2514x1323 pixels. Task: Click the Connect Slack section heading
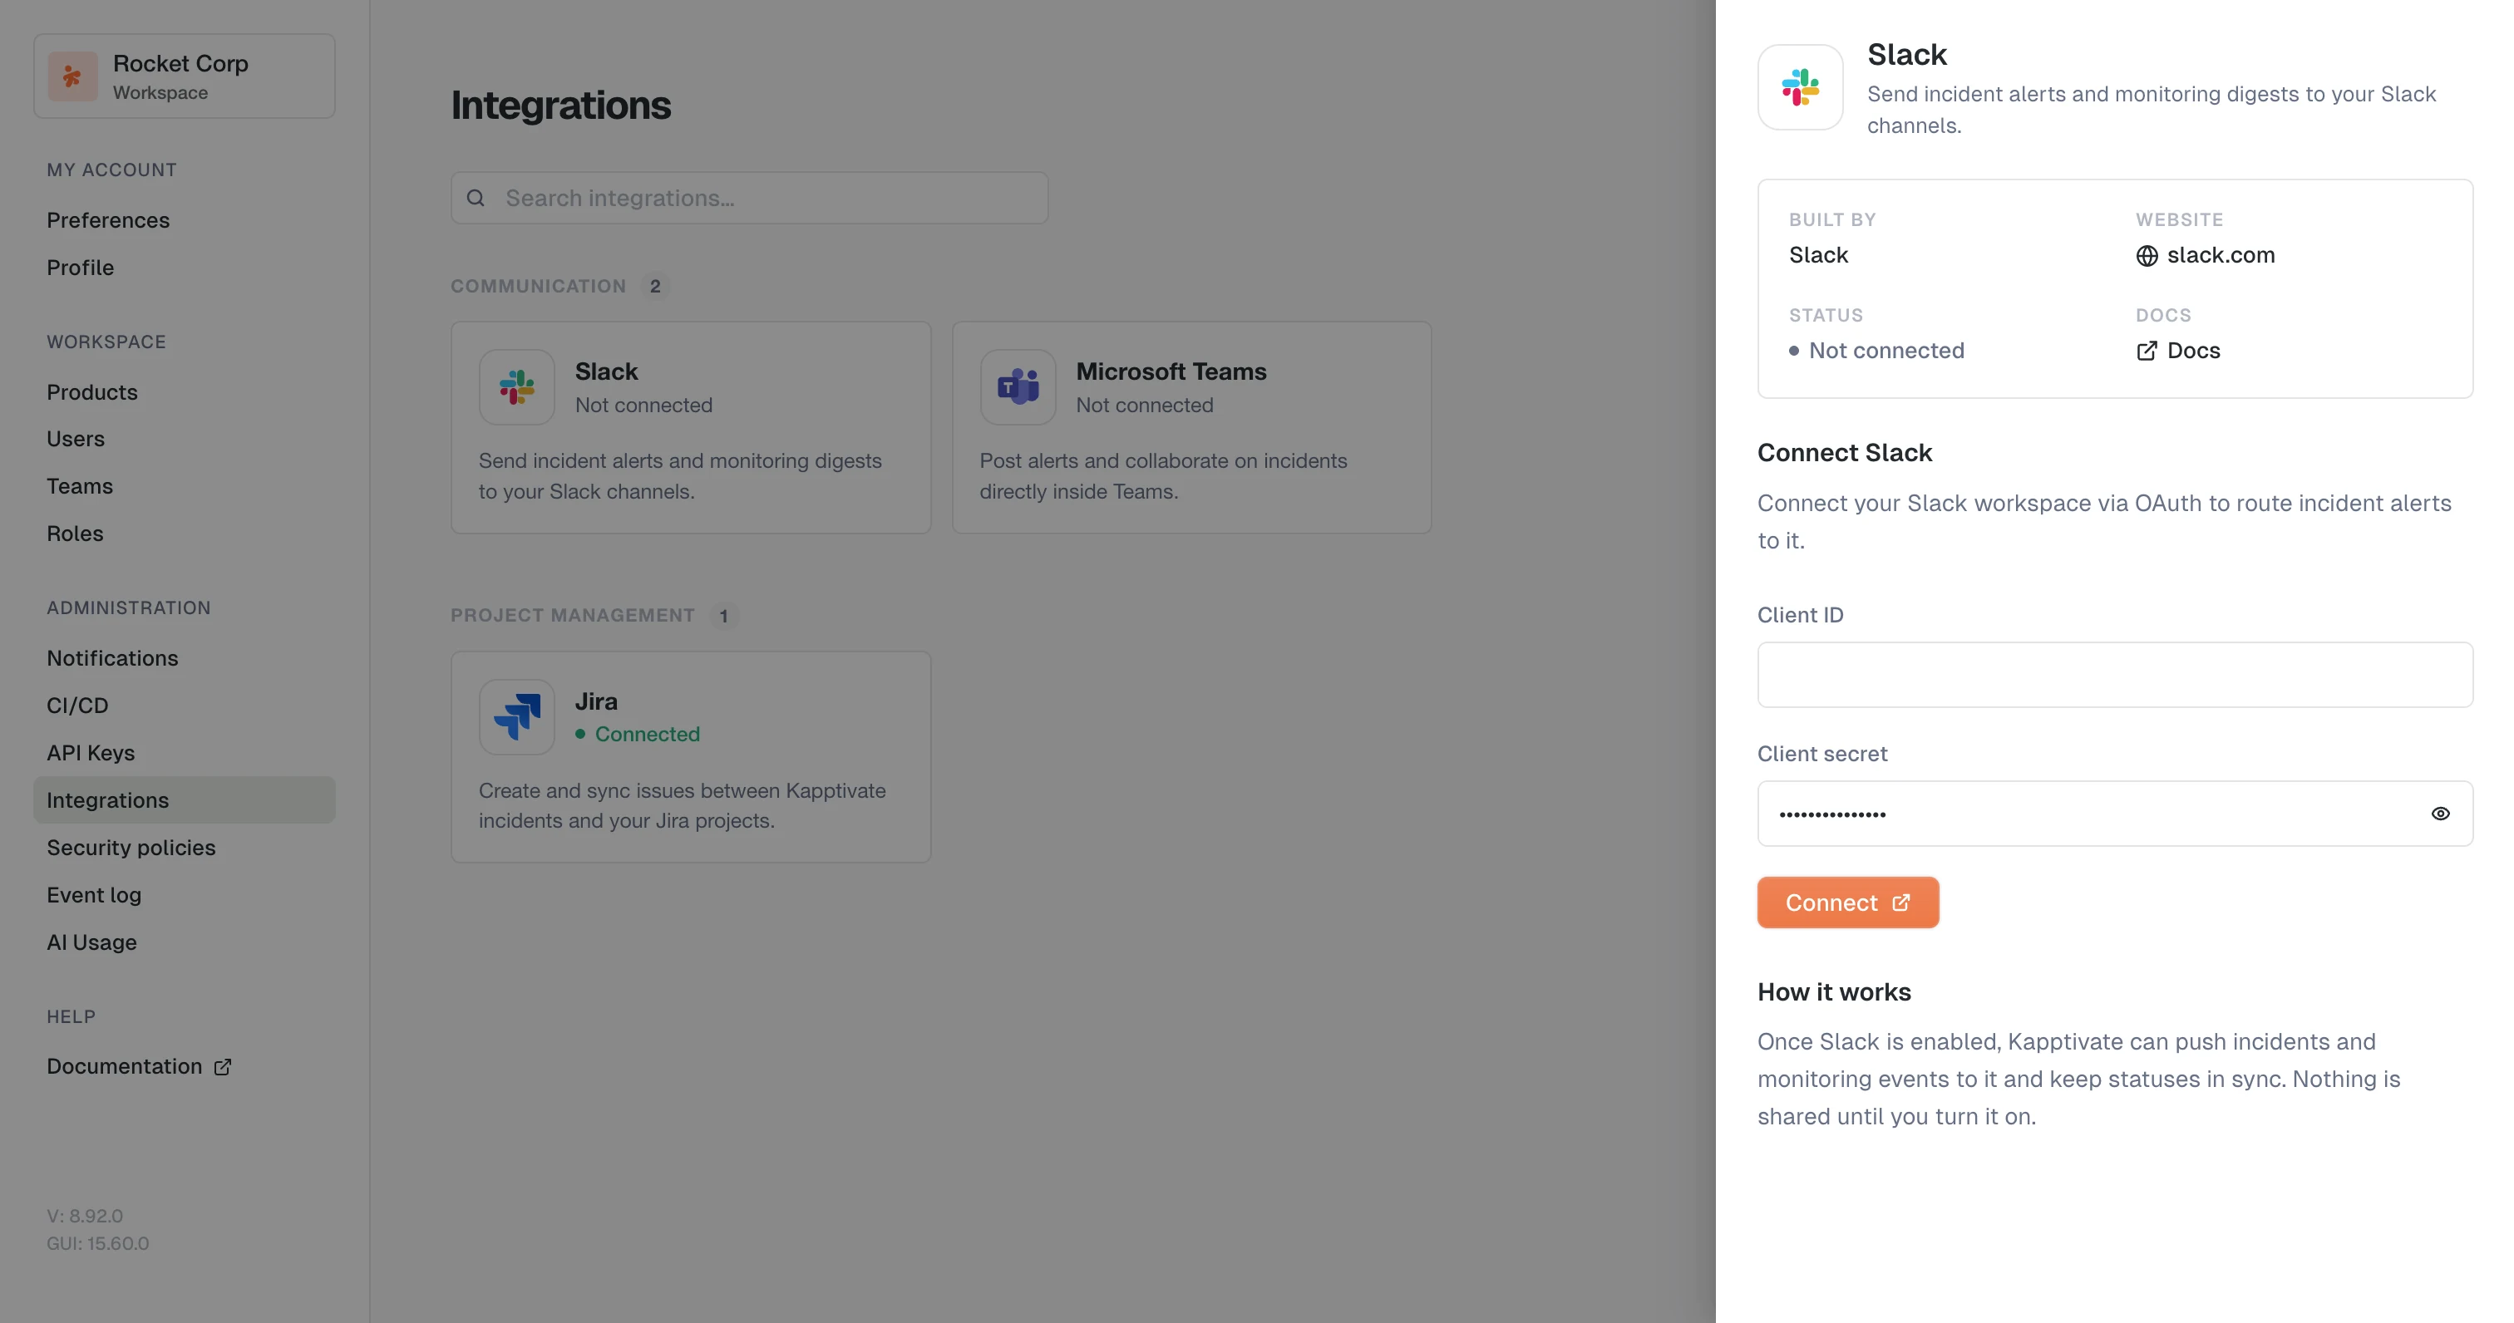1845,453
